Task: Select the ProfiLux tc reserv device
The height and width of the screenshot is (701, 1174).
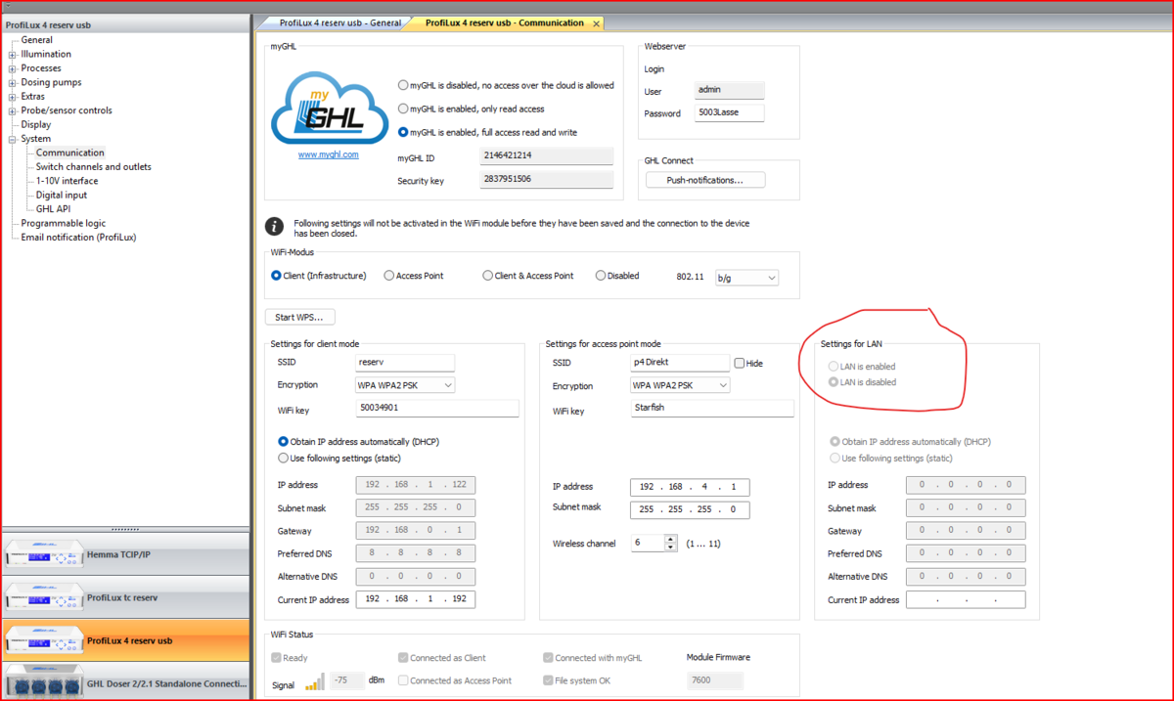Action: [126, 597]
